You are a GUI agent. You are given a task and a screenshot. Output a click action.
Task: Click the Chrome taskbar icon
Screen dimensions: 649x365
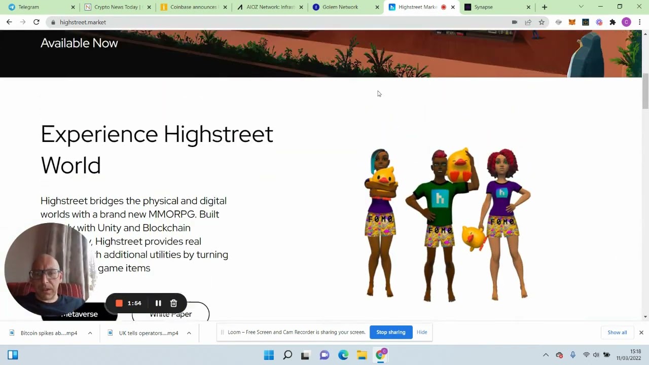380,354
